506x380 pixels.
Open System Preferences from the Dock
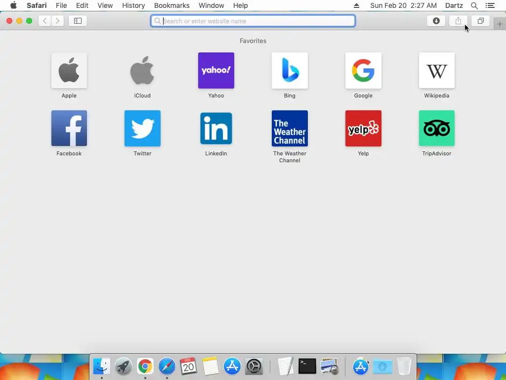tap(254, 366)
